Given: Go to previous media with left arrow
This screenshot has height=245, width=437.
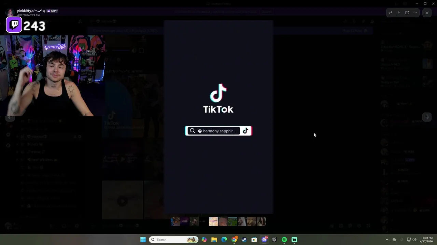Looking at the screenshot, I should pyautogui.click(x=10, y=117).
